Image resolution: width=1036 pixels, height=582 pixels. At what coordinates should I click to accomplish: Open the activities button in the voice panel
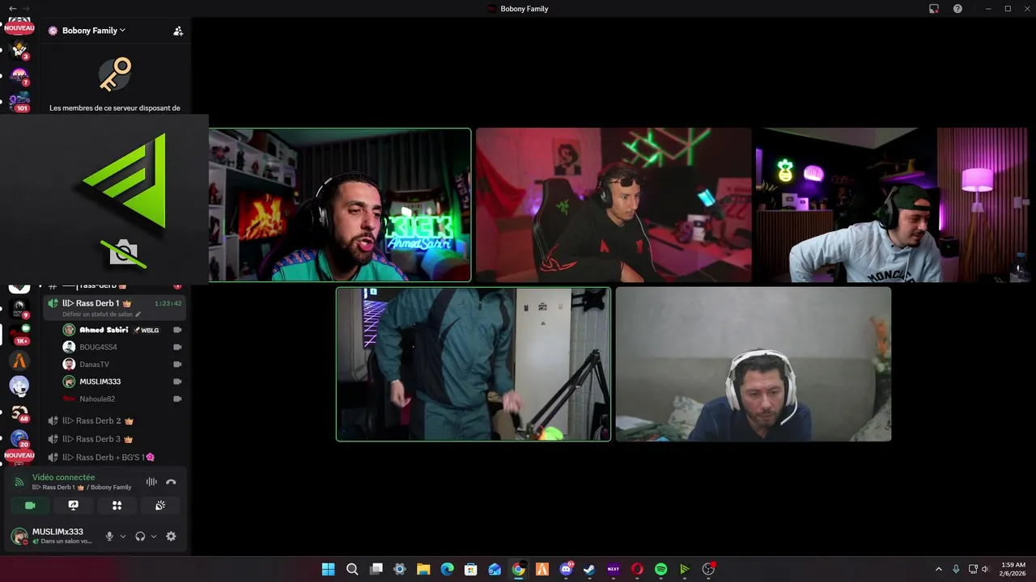tap(117, 505)
